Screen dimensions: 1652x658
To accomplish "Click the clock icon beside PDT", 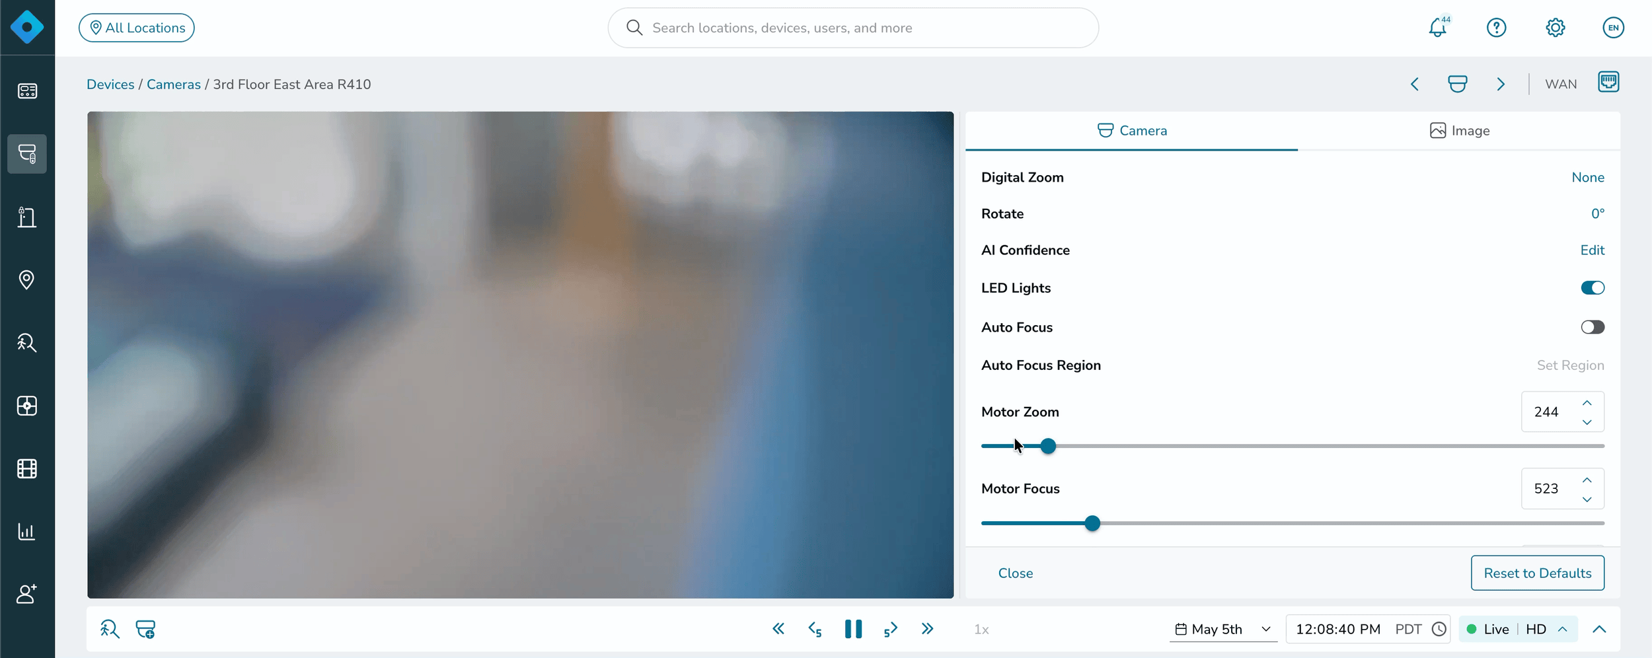I will click(1439, 629).
